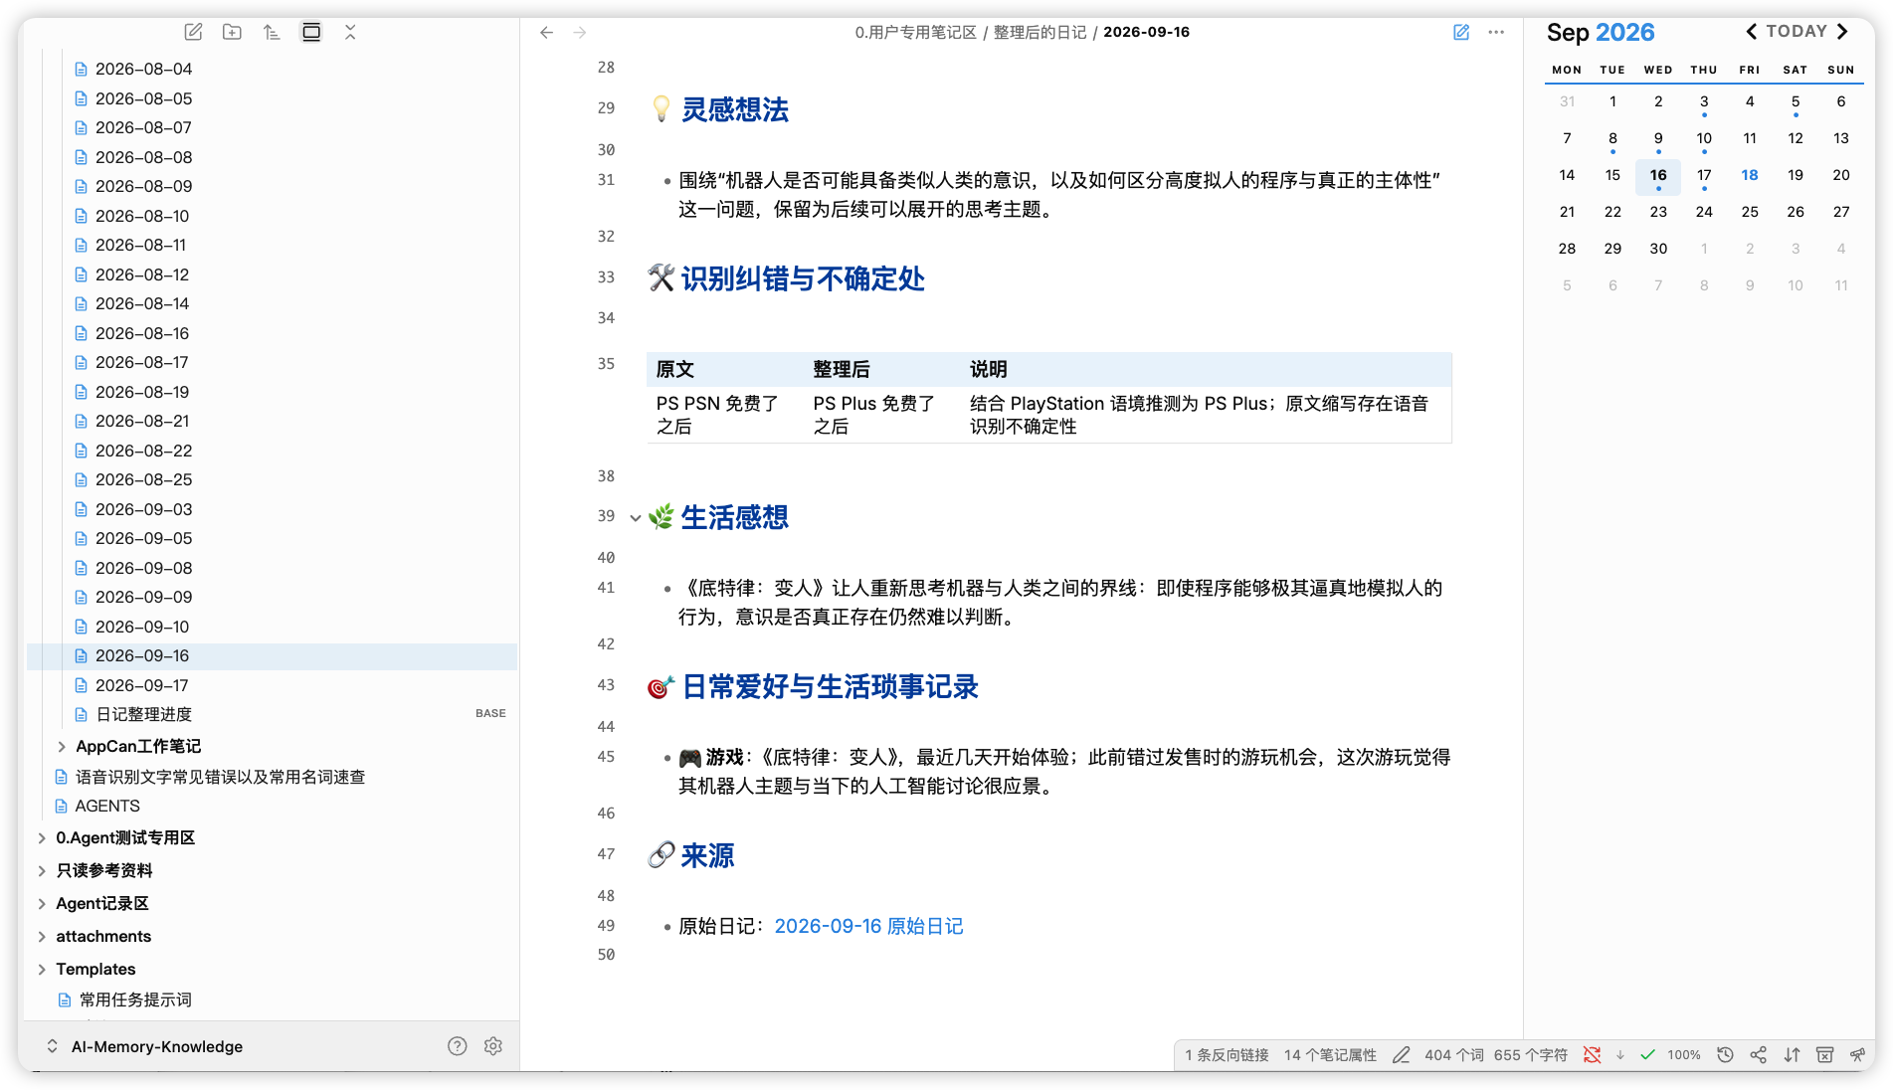Click the up-down arrows status icon
The image size is (1893, 1090).
coord(1792,1054)
